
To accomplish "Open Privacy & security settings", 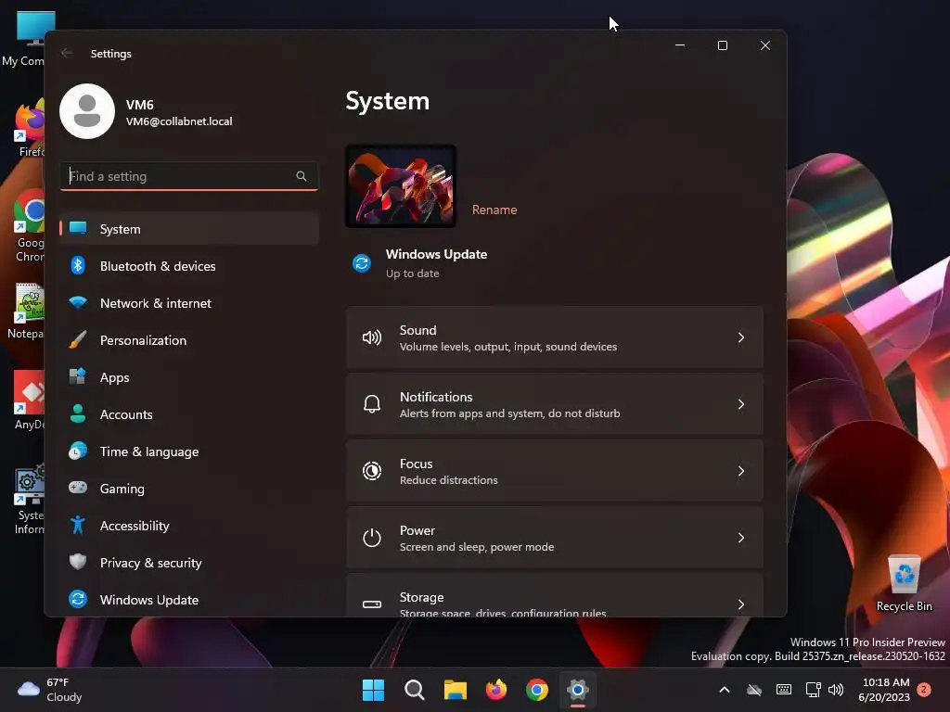I will [189, 563].
